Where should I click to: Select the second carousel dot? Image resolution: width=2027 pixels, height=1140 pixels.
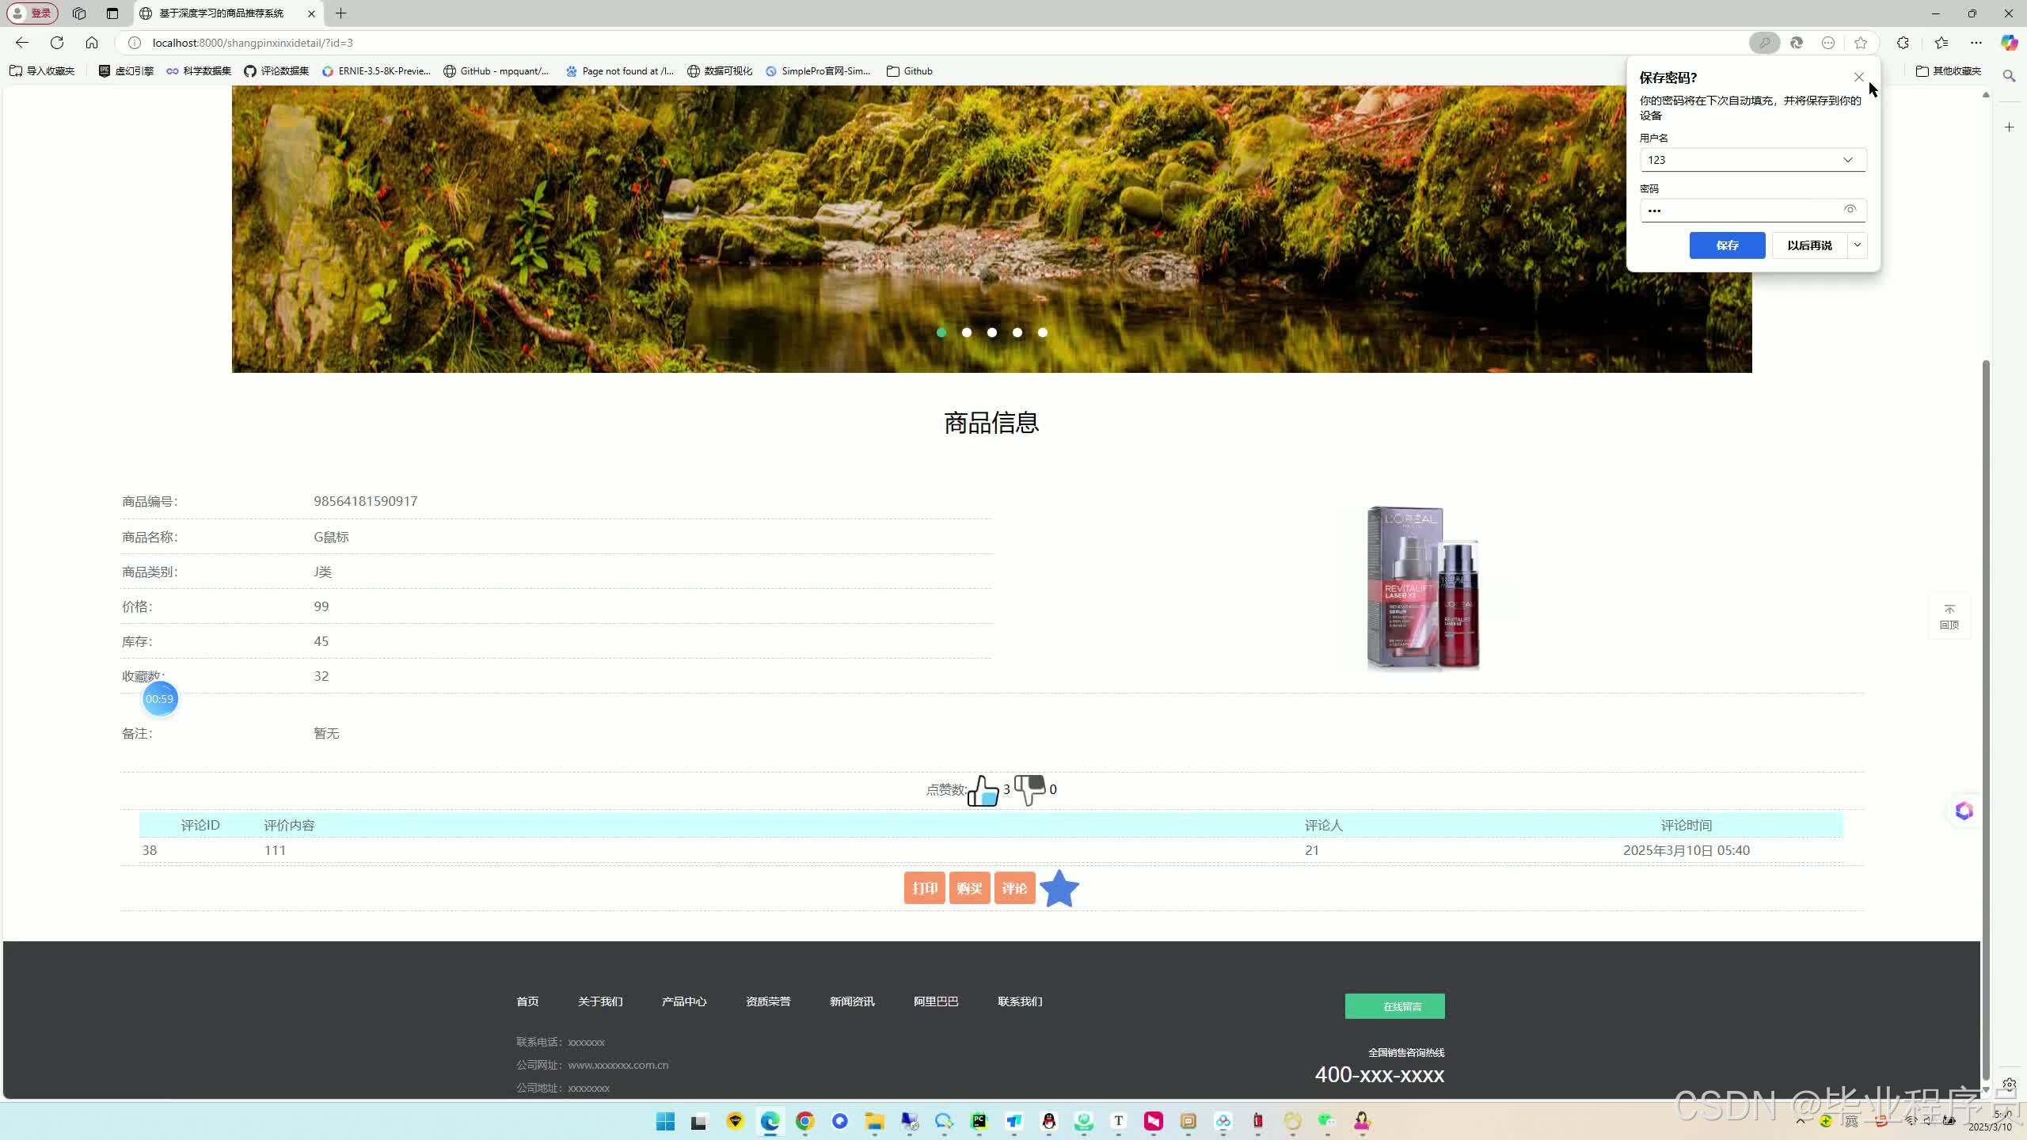pyautogui.click(x=967, y=332)
